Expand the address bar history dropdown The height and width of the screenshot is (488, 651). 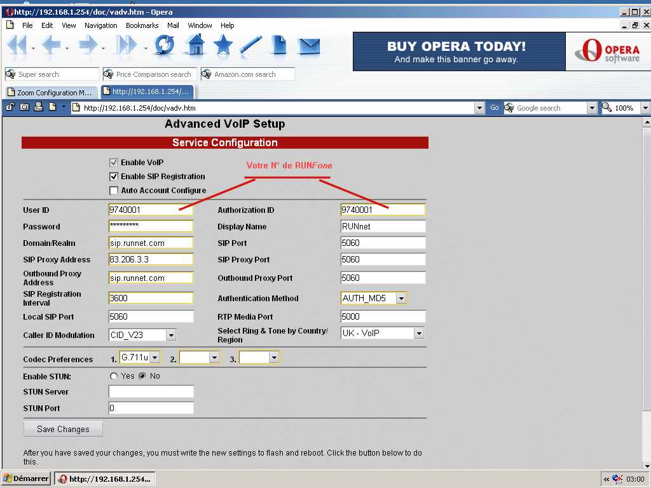pyautogui.click(x=479, y=108)
